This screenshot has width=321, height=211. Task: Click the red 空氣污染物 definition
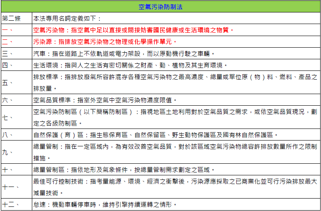click(134, 30)
